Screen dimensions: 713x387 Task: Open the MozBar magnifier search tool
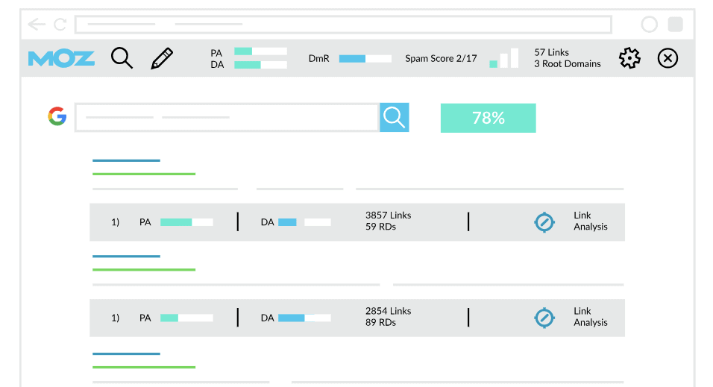tap(122, 58)
